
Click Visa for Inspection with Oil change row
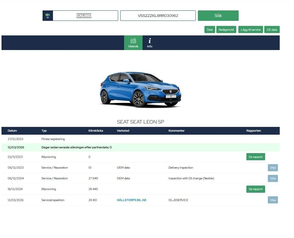(273, 178)
